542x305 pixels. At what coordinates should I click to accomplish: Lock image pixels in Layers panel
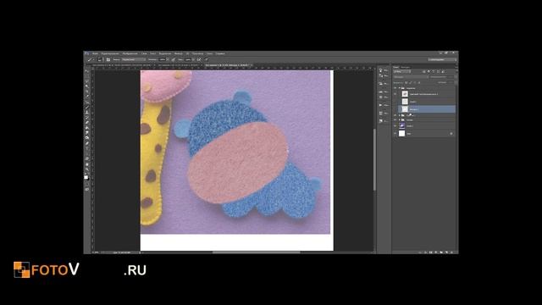[410, 83]
